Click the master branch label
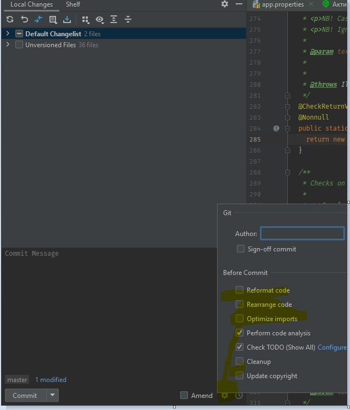The height and width of the screenshot is (410, 350). 17,380
